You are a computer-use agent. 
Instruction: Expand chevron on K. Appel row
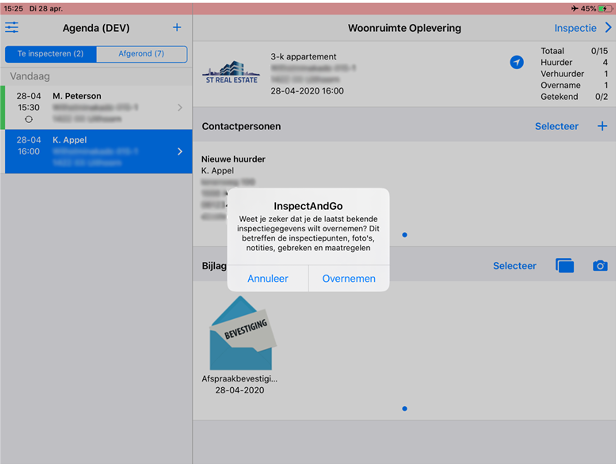coord(180,151)
